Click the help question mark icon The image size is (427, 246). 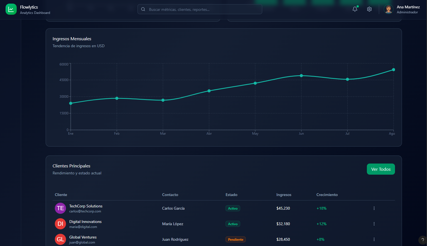point(423,240)
